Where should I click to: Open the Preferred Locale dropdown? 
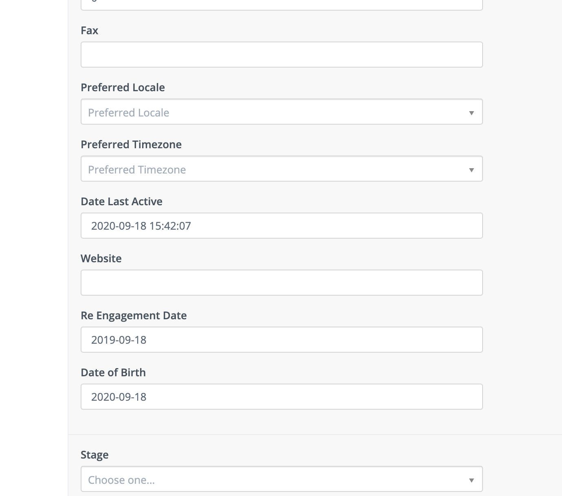coord(281,112)
